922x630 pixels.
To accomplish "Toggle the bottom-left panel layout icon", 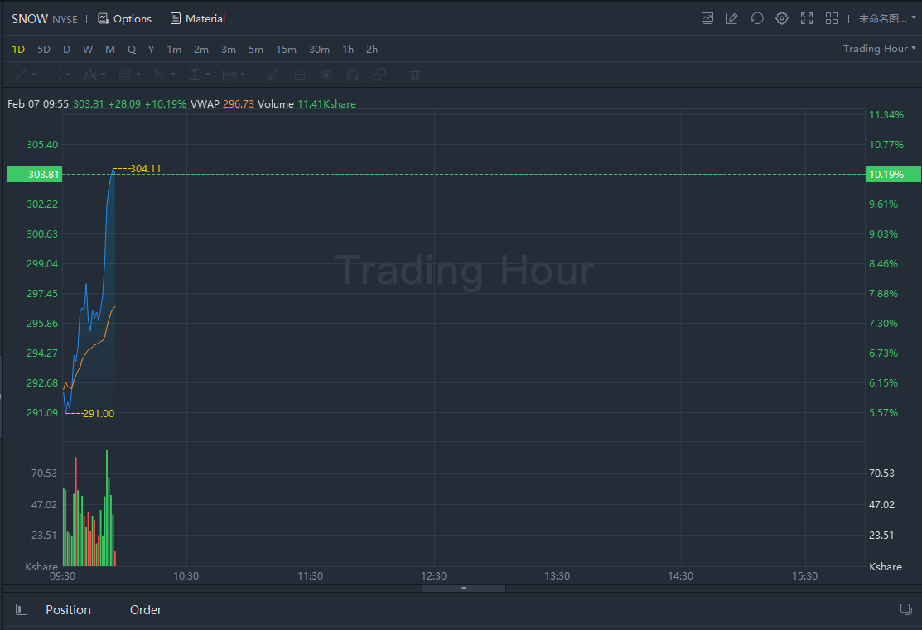I will [x=22, y=609].
